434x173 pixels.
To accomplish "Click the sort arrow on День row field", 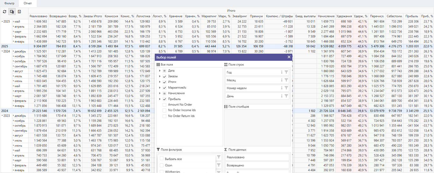I will click(x=282, y=96).
